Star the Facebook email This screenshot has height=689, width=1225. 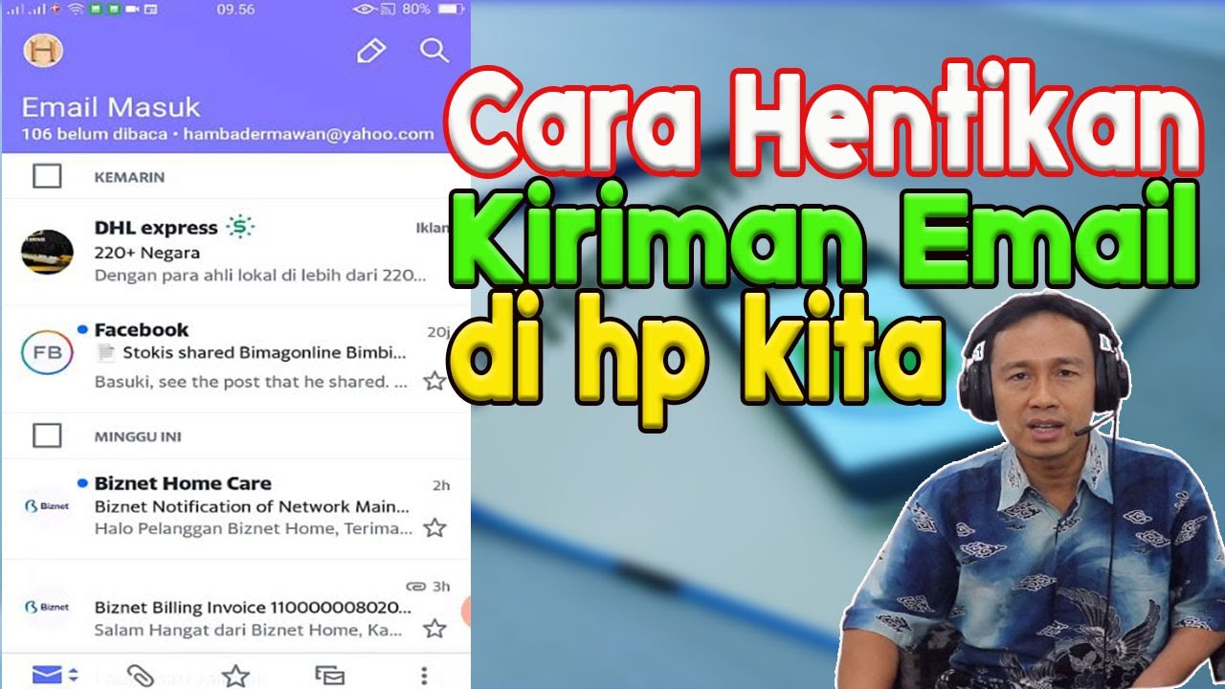coord(434,381)
